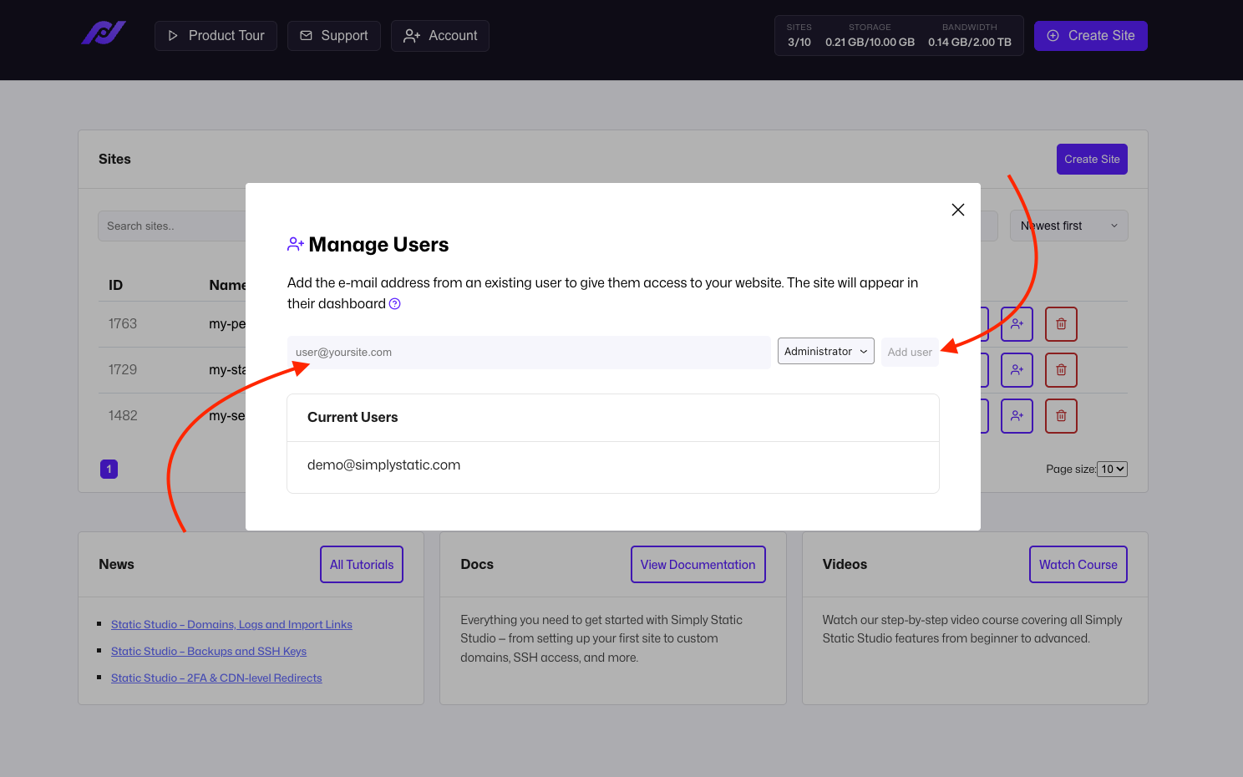Go to page 1 of sites
This screenshot has width=1243, height=777.
109,470
